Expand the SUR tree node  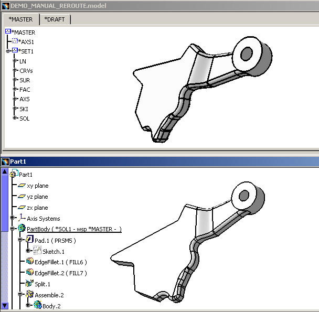coord(15,80)
